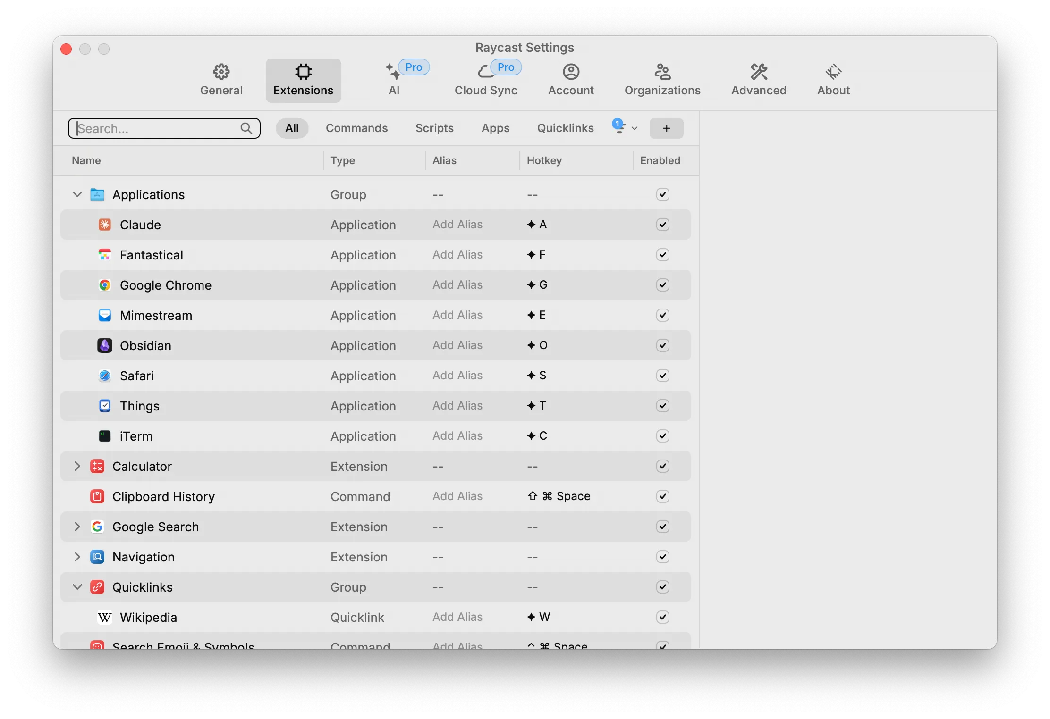Switch to the Commands tab
The image size is (1050, 719).
[x=357, y=128]
